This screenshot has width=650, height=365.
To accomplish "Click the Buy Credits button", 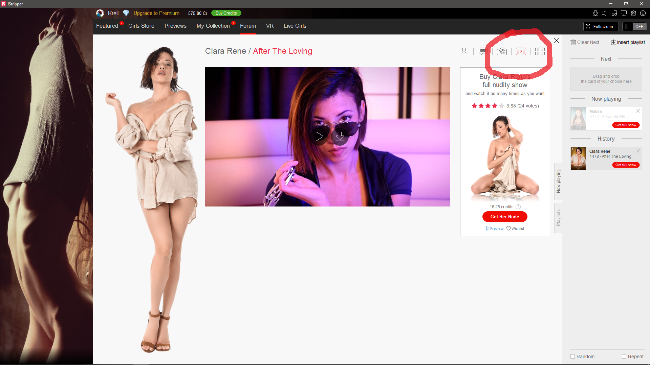I will pyautogui.click(x=226, y=13).
